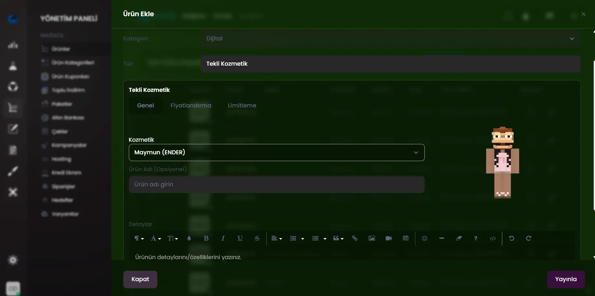Toggle bold formatting
Screen dimensions: 595x296
pos(206,238)
